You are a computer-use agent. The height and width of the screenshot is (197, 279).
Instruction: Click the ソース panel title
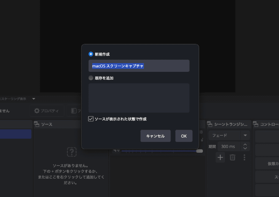[47, 124]
